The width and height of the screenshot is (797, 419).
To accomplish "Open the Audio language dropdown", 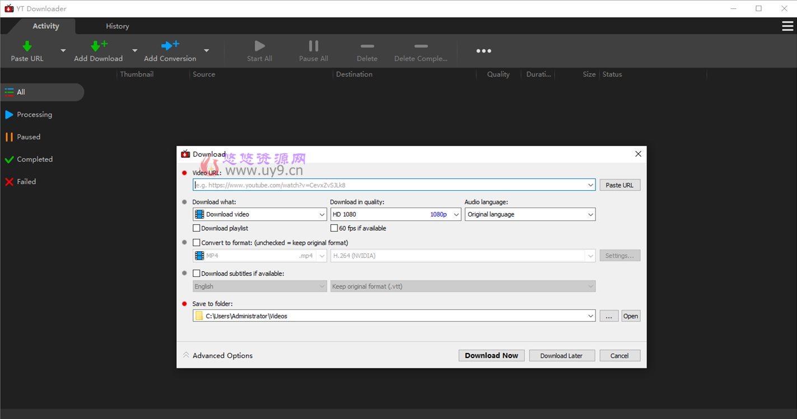I will (591, 214).
